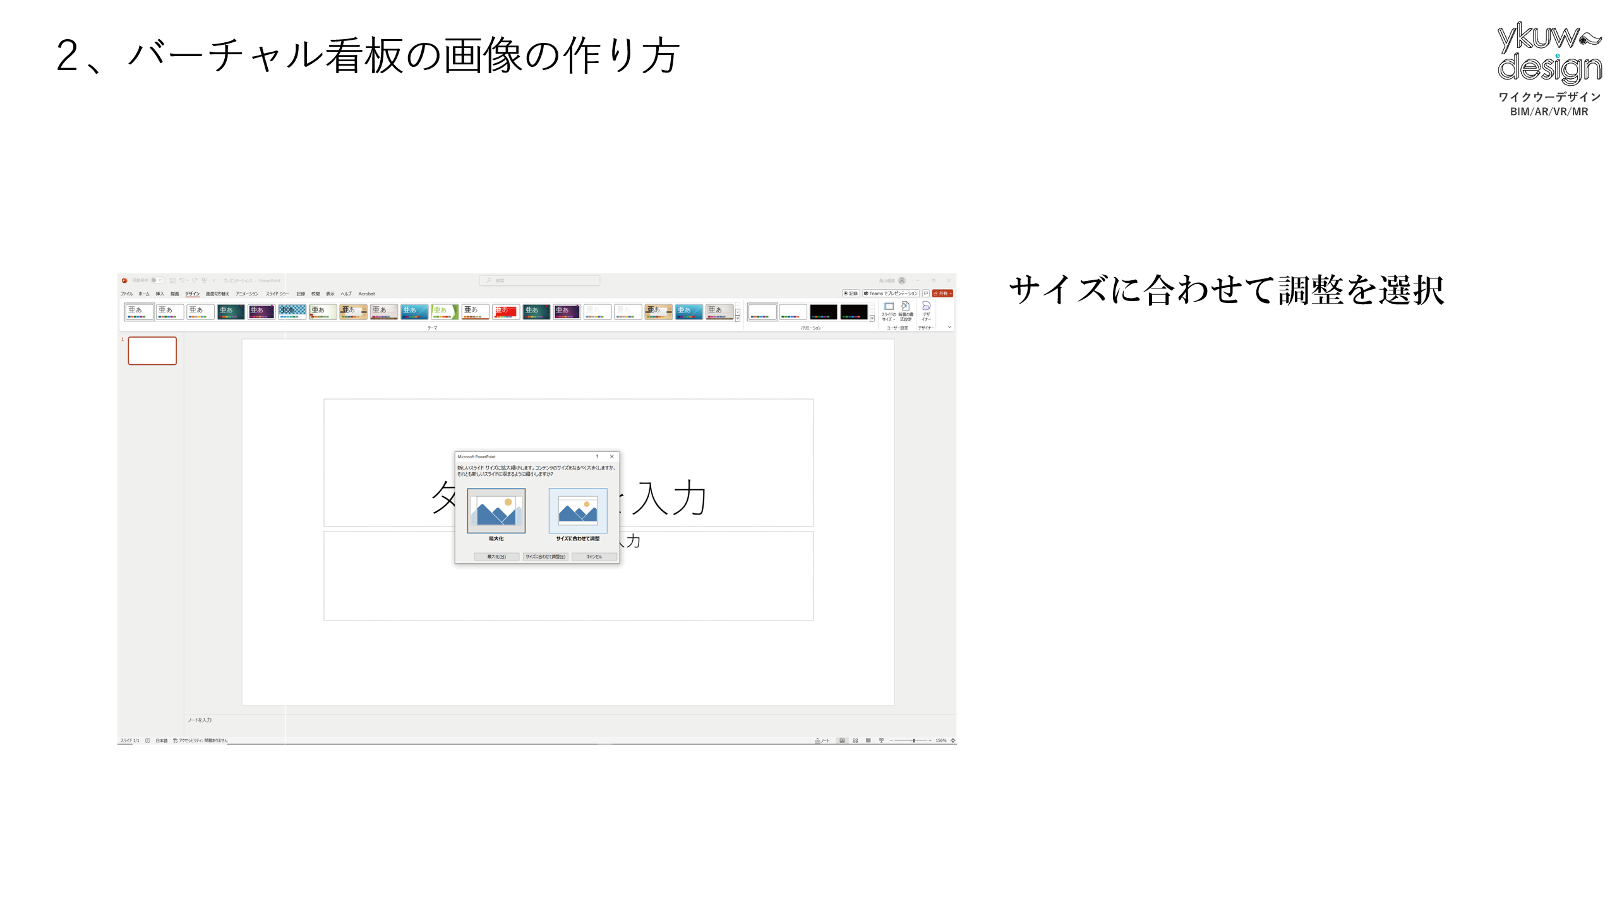Click the Save icon in quick access toolbar
The image size is (1617, 909).
coord(172,280)
